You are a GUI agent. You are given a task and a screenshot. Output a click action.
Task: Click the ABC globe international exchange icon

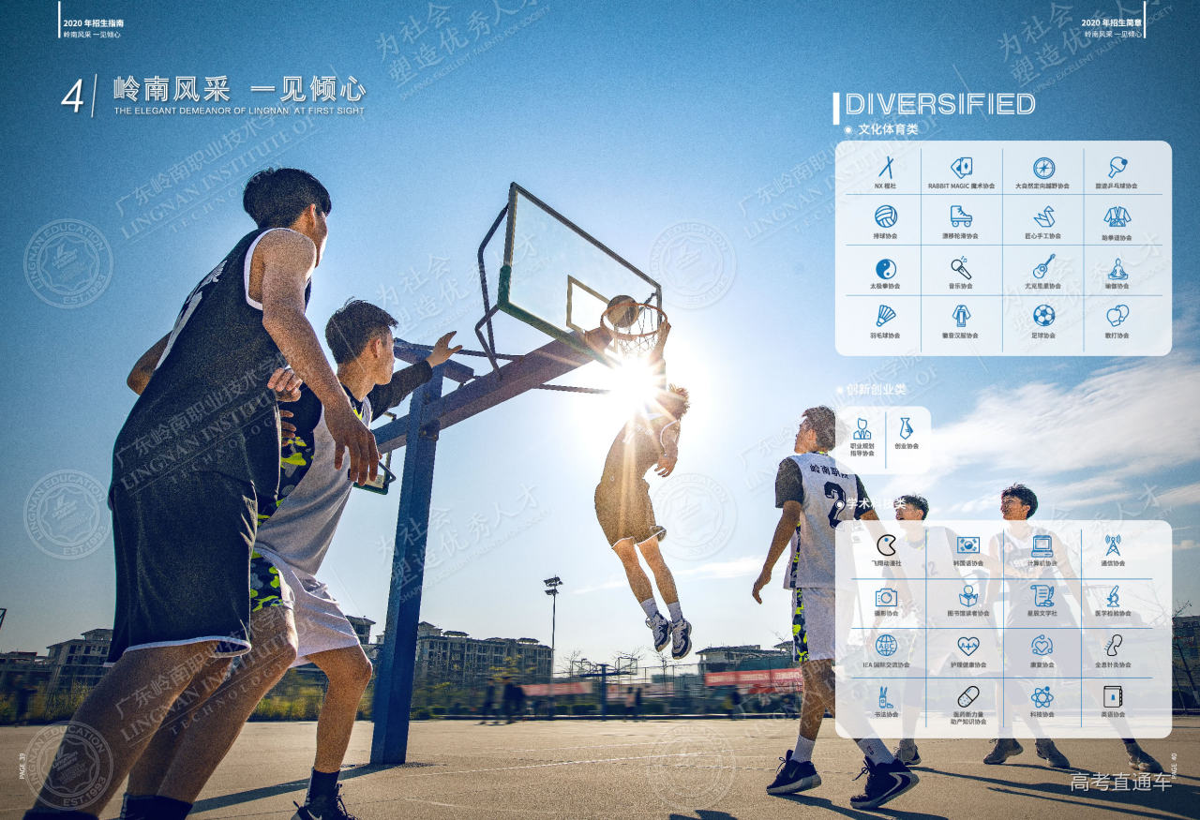point(885,646)
